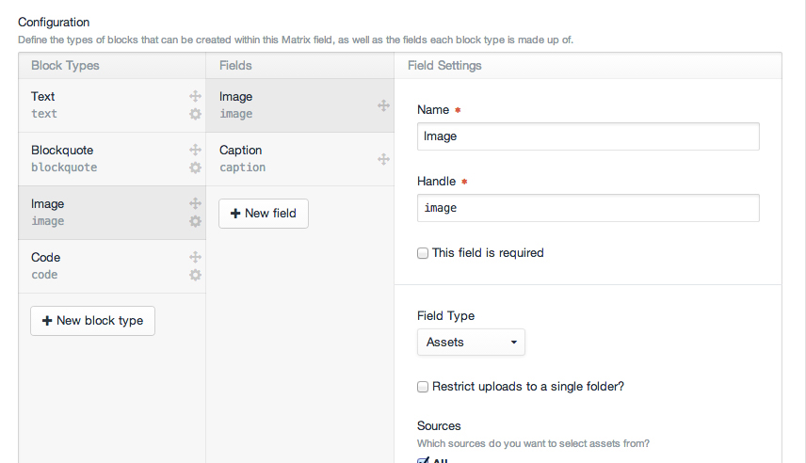Check Restrict uploads to a single folder

coord(423,387)
